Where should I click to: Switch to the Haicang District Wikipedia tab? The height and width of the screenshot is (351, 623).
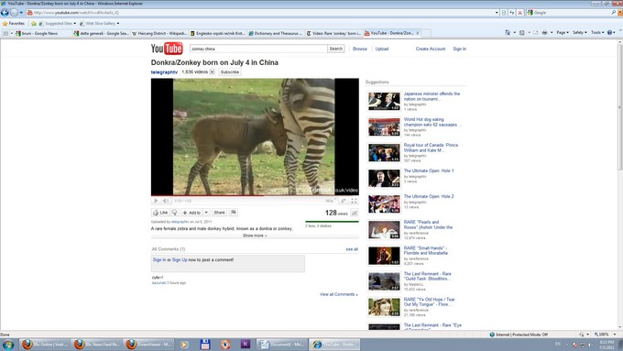[x=159, y=33]
